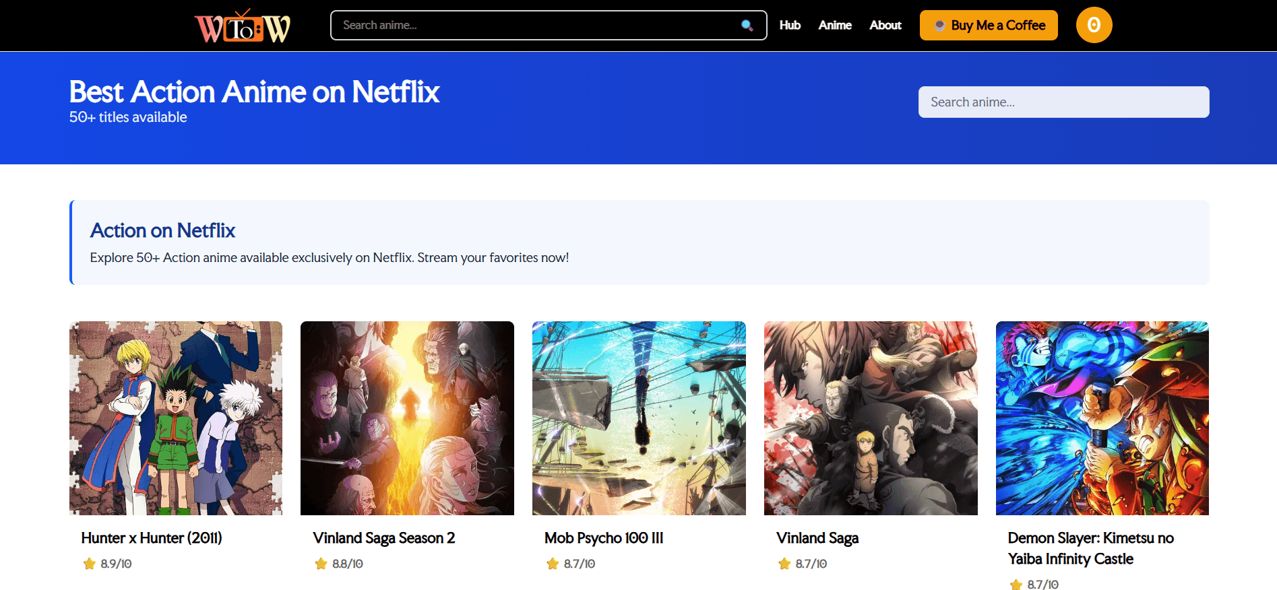Click the magnifying glass search icon
The width and height of the screenshot is (1277, 590).
tap(747, 26)
